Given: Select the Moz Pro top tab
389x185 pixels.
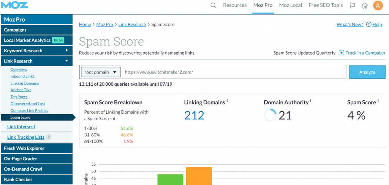Looking at the screenshot, I should tap(263, 5).
